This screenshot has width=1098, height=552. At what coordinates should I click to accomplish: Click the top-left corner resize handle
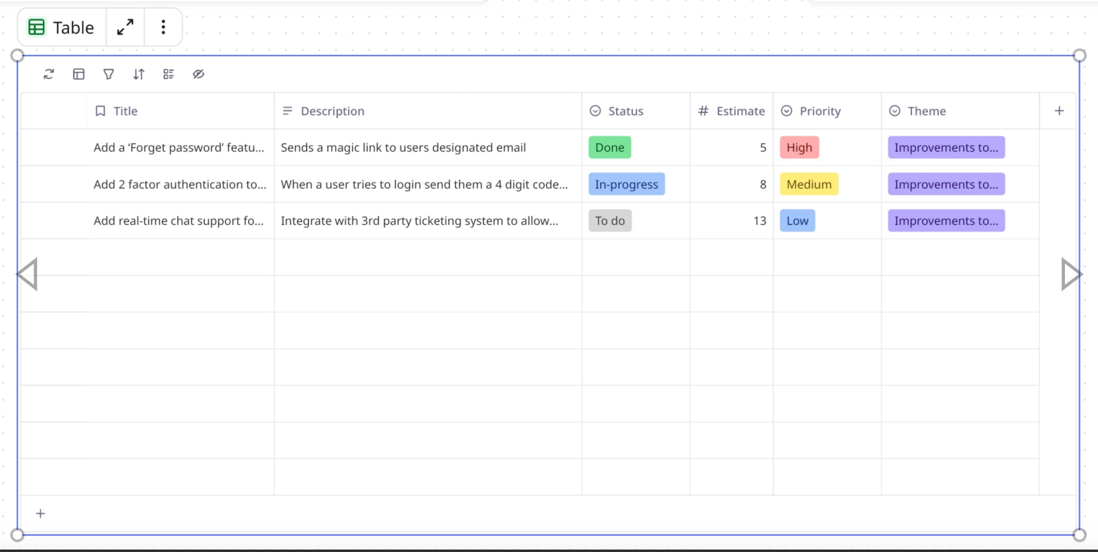click(x=17, y=55)
